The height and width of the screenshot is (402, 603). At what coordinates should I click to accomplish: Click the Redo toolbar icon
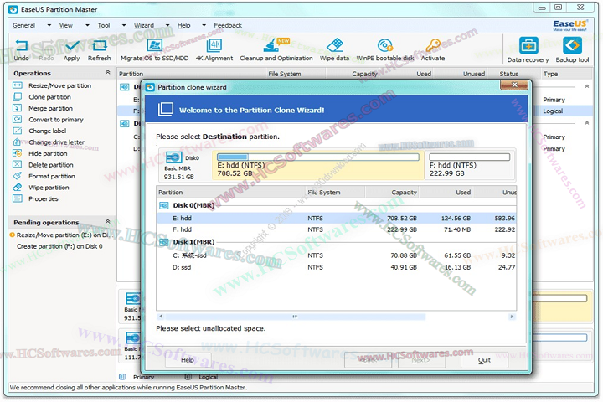[46, 50]
